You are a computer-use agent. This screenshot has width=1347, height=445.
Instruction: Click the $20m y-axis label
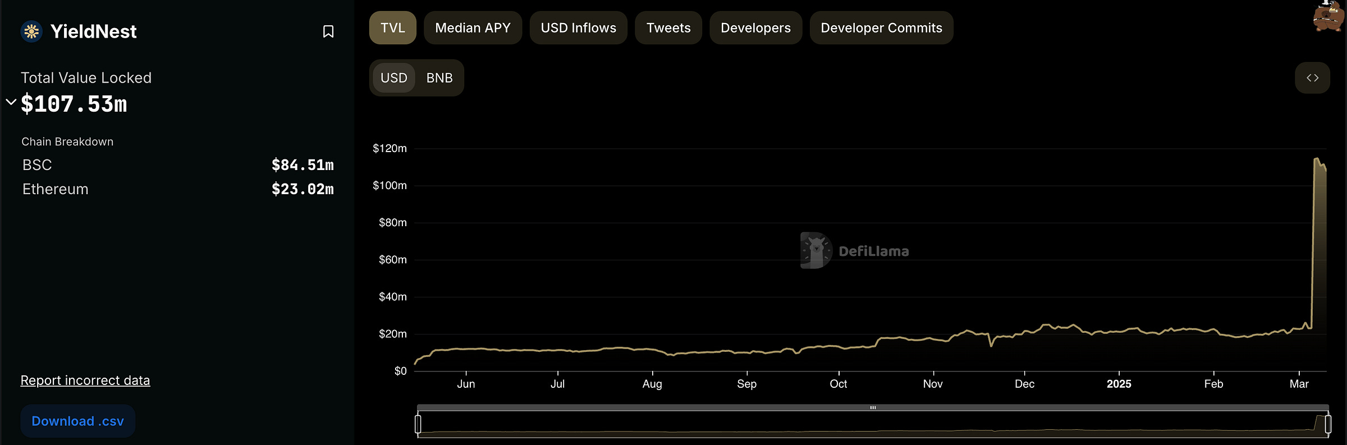click(x=392, y=334)
